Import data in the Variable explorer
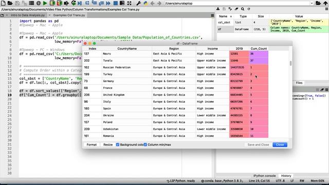The height and width of the screenshot is (185, 329). tap(218, 9)
